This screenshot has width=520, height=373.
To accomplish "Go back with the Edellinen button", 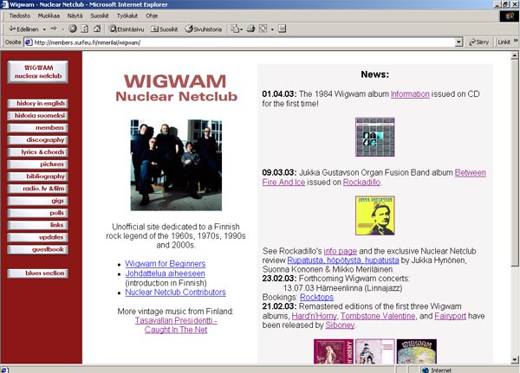I will tap(23, 29).
